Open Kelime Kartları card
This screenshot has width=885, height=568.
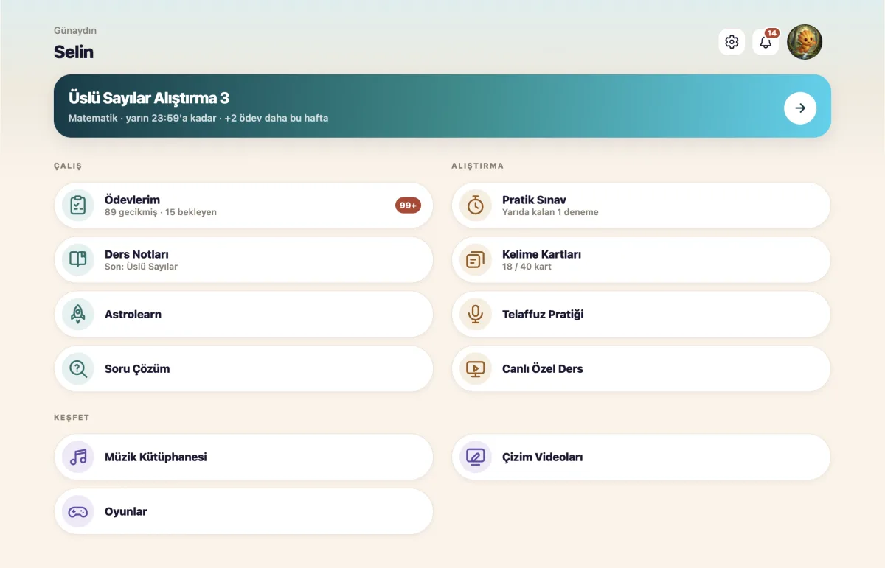(x=641, y=260)
